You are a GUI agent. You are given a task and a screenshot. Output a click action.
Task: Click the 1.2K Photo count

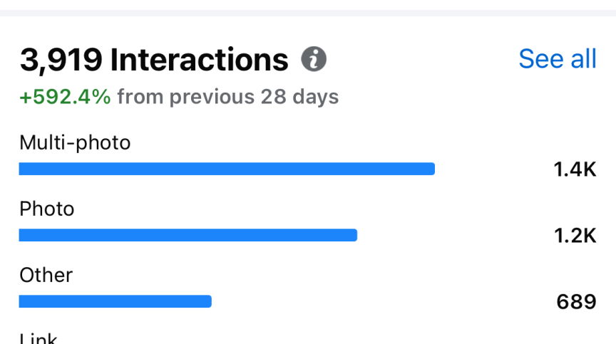575,236
